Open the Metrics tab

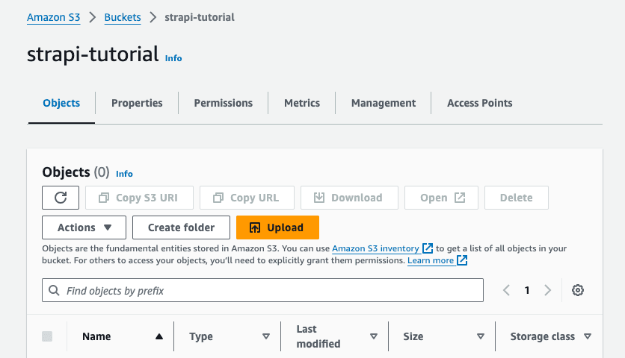point(302,103)
